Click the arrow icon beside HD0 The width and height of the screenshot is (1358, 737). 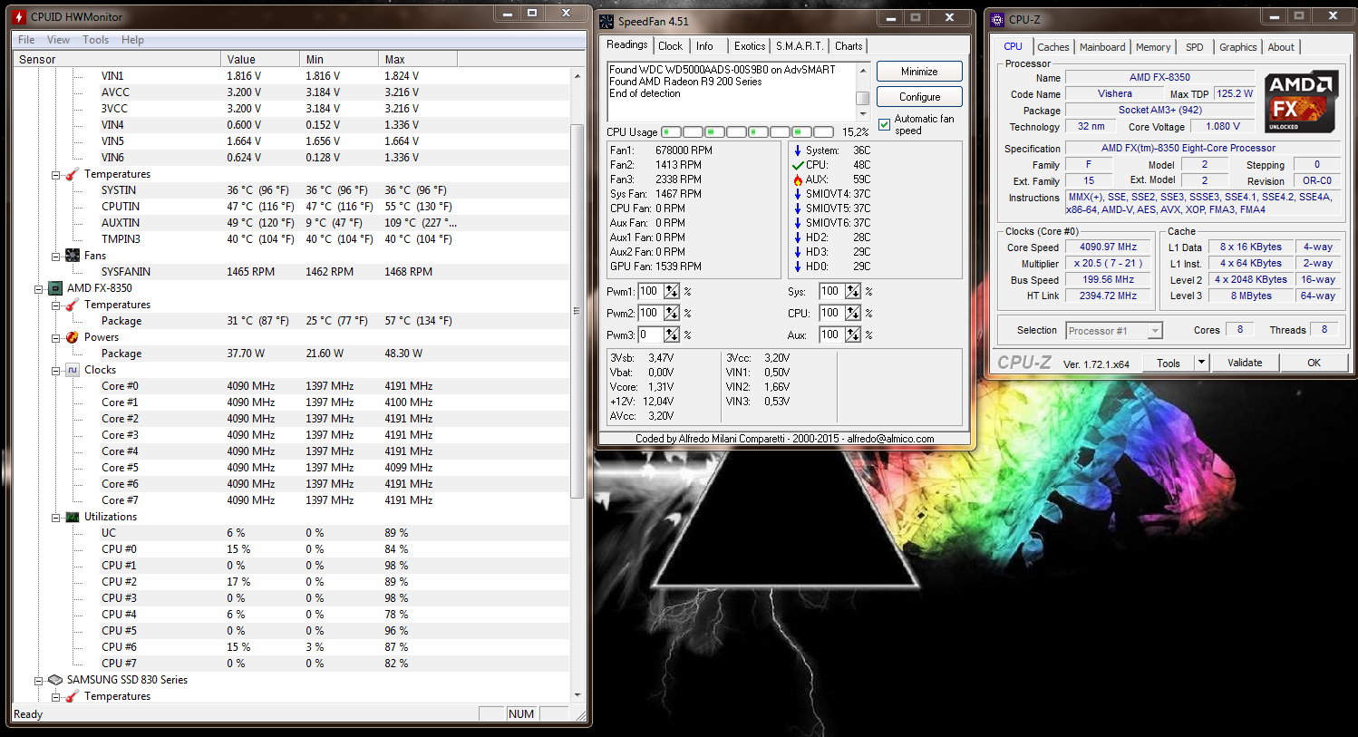pos(798,267)
